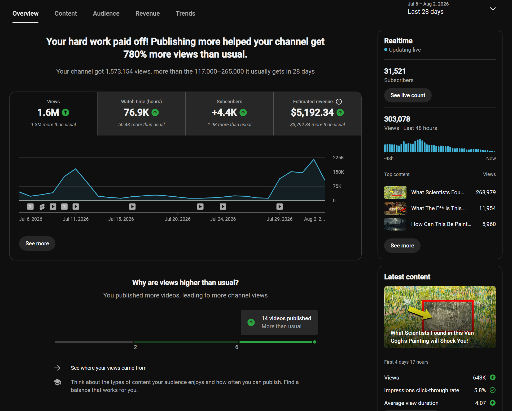Click the Shorts icon marker under chart

[x=42, y=207]
